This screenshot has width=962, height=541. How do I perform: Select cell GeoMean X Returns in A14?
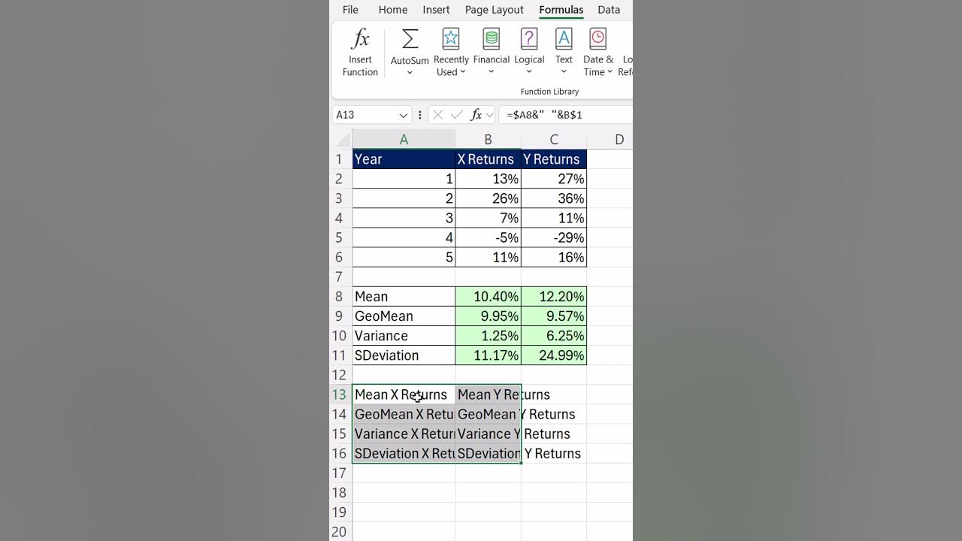point(404,414)
